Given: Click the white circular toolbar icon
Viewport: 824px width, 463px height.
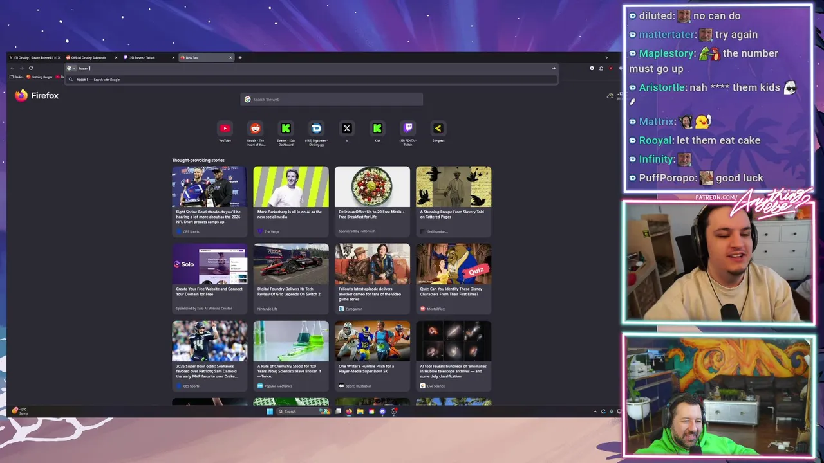Looking at the screenshot, I should point(592,68).
